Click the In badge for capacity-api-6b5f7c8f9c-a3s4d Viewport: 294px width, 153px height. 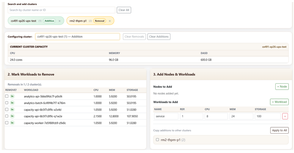[x=12, y=109]
